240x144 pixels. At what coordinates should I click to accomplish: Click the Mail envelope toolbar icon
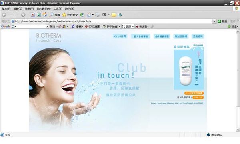click(x=89, y=15)
